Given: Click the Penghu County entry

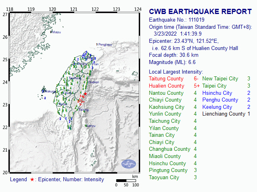Looking at the screenshot, I should click(220, 100).
